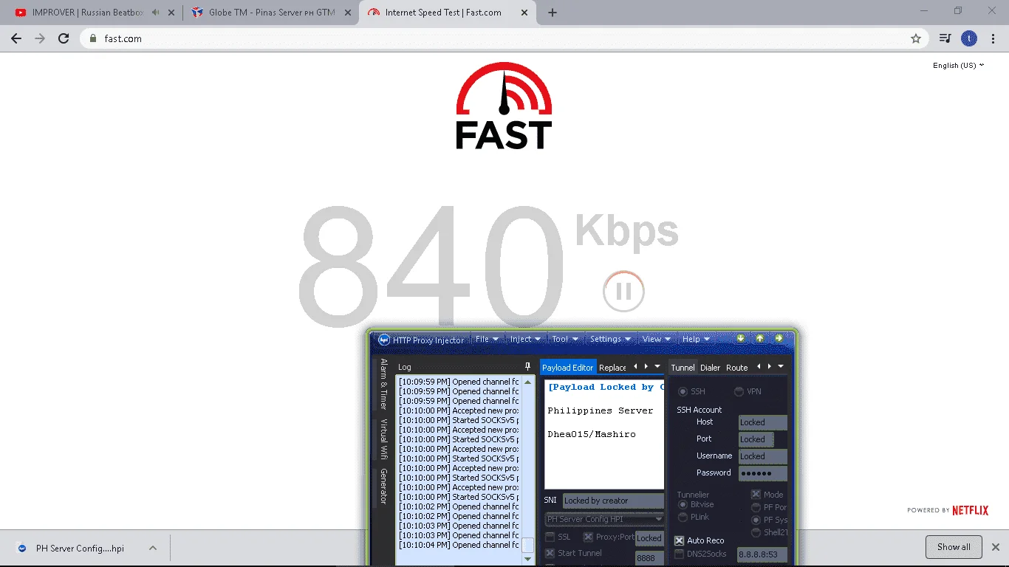
Task: Choose the PLink tunnelier option
Action: click(x=683, y=518)
